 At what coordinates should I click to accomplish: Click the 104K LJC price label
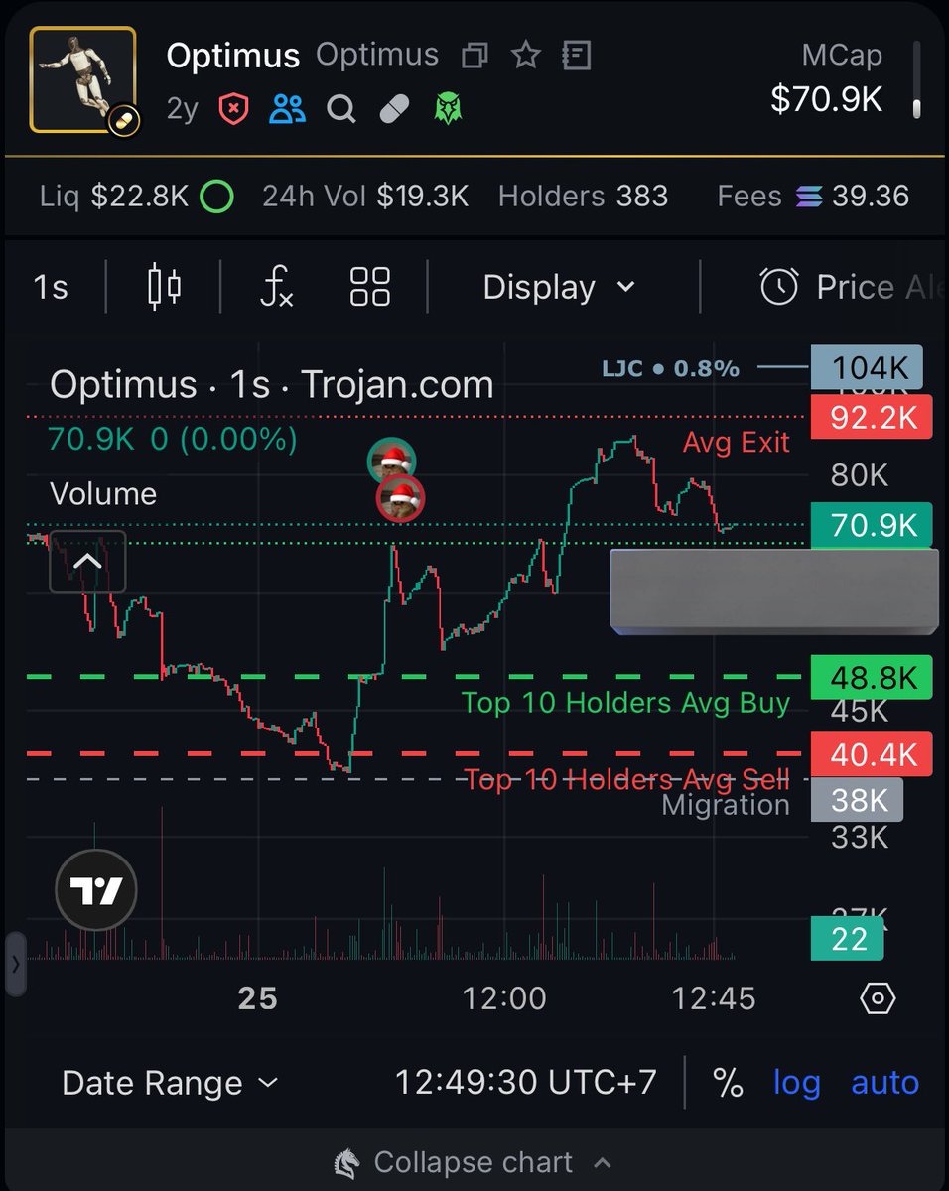click(867, 367)
